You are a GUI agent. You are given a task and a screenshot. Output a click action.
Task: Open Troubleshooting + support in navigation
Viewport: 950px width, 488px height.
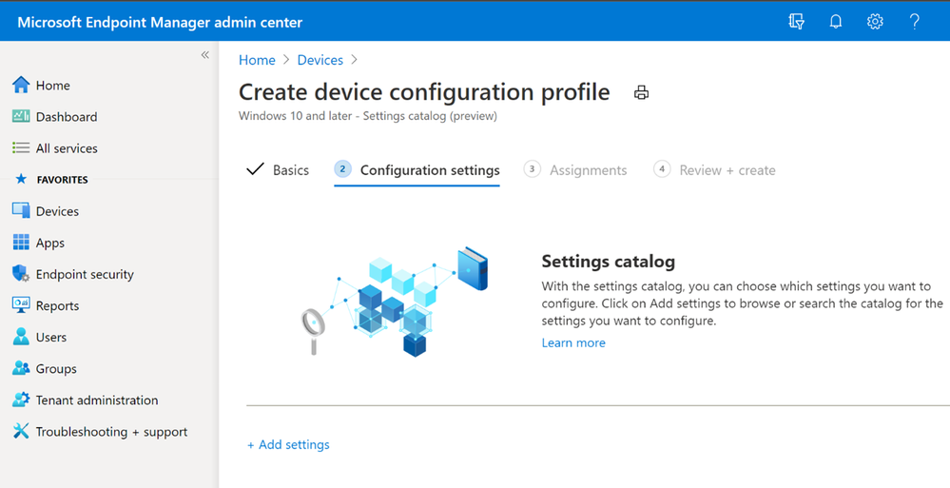click(109, 432)
